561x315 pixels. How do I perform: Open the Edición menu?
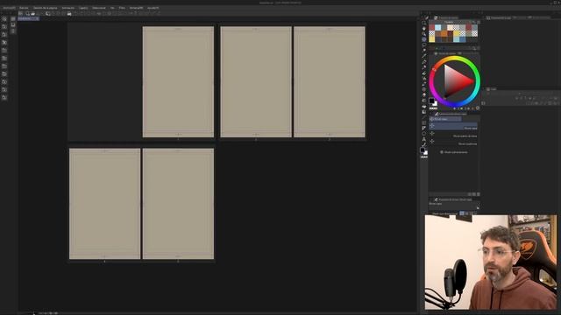tap(24, 8)
